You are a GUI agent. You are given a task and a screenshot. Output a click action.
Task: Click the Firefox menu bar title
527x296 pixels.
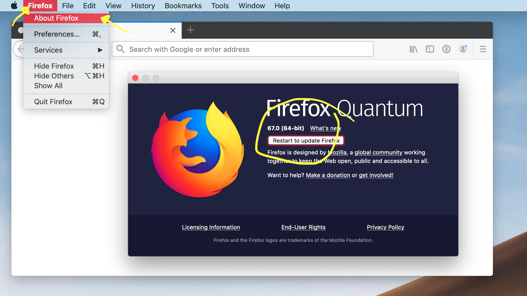40,6
